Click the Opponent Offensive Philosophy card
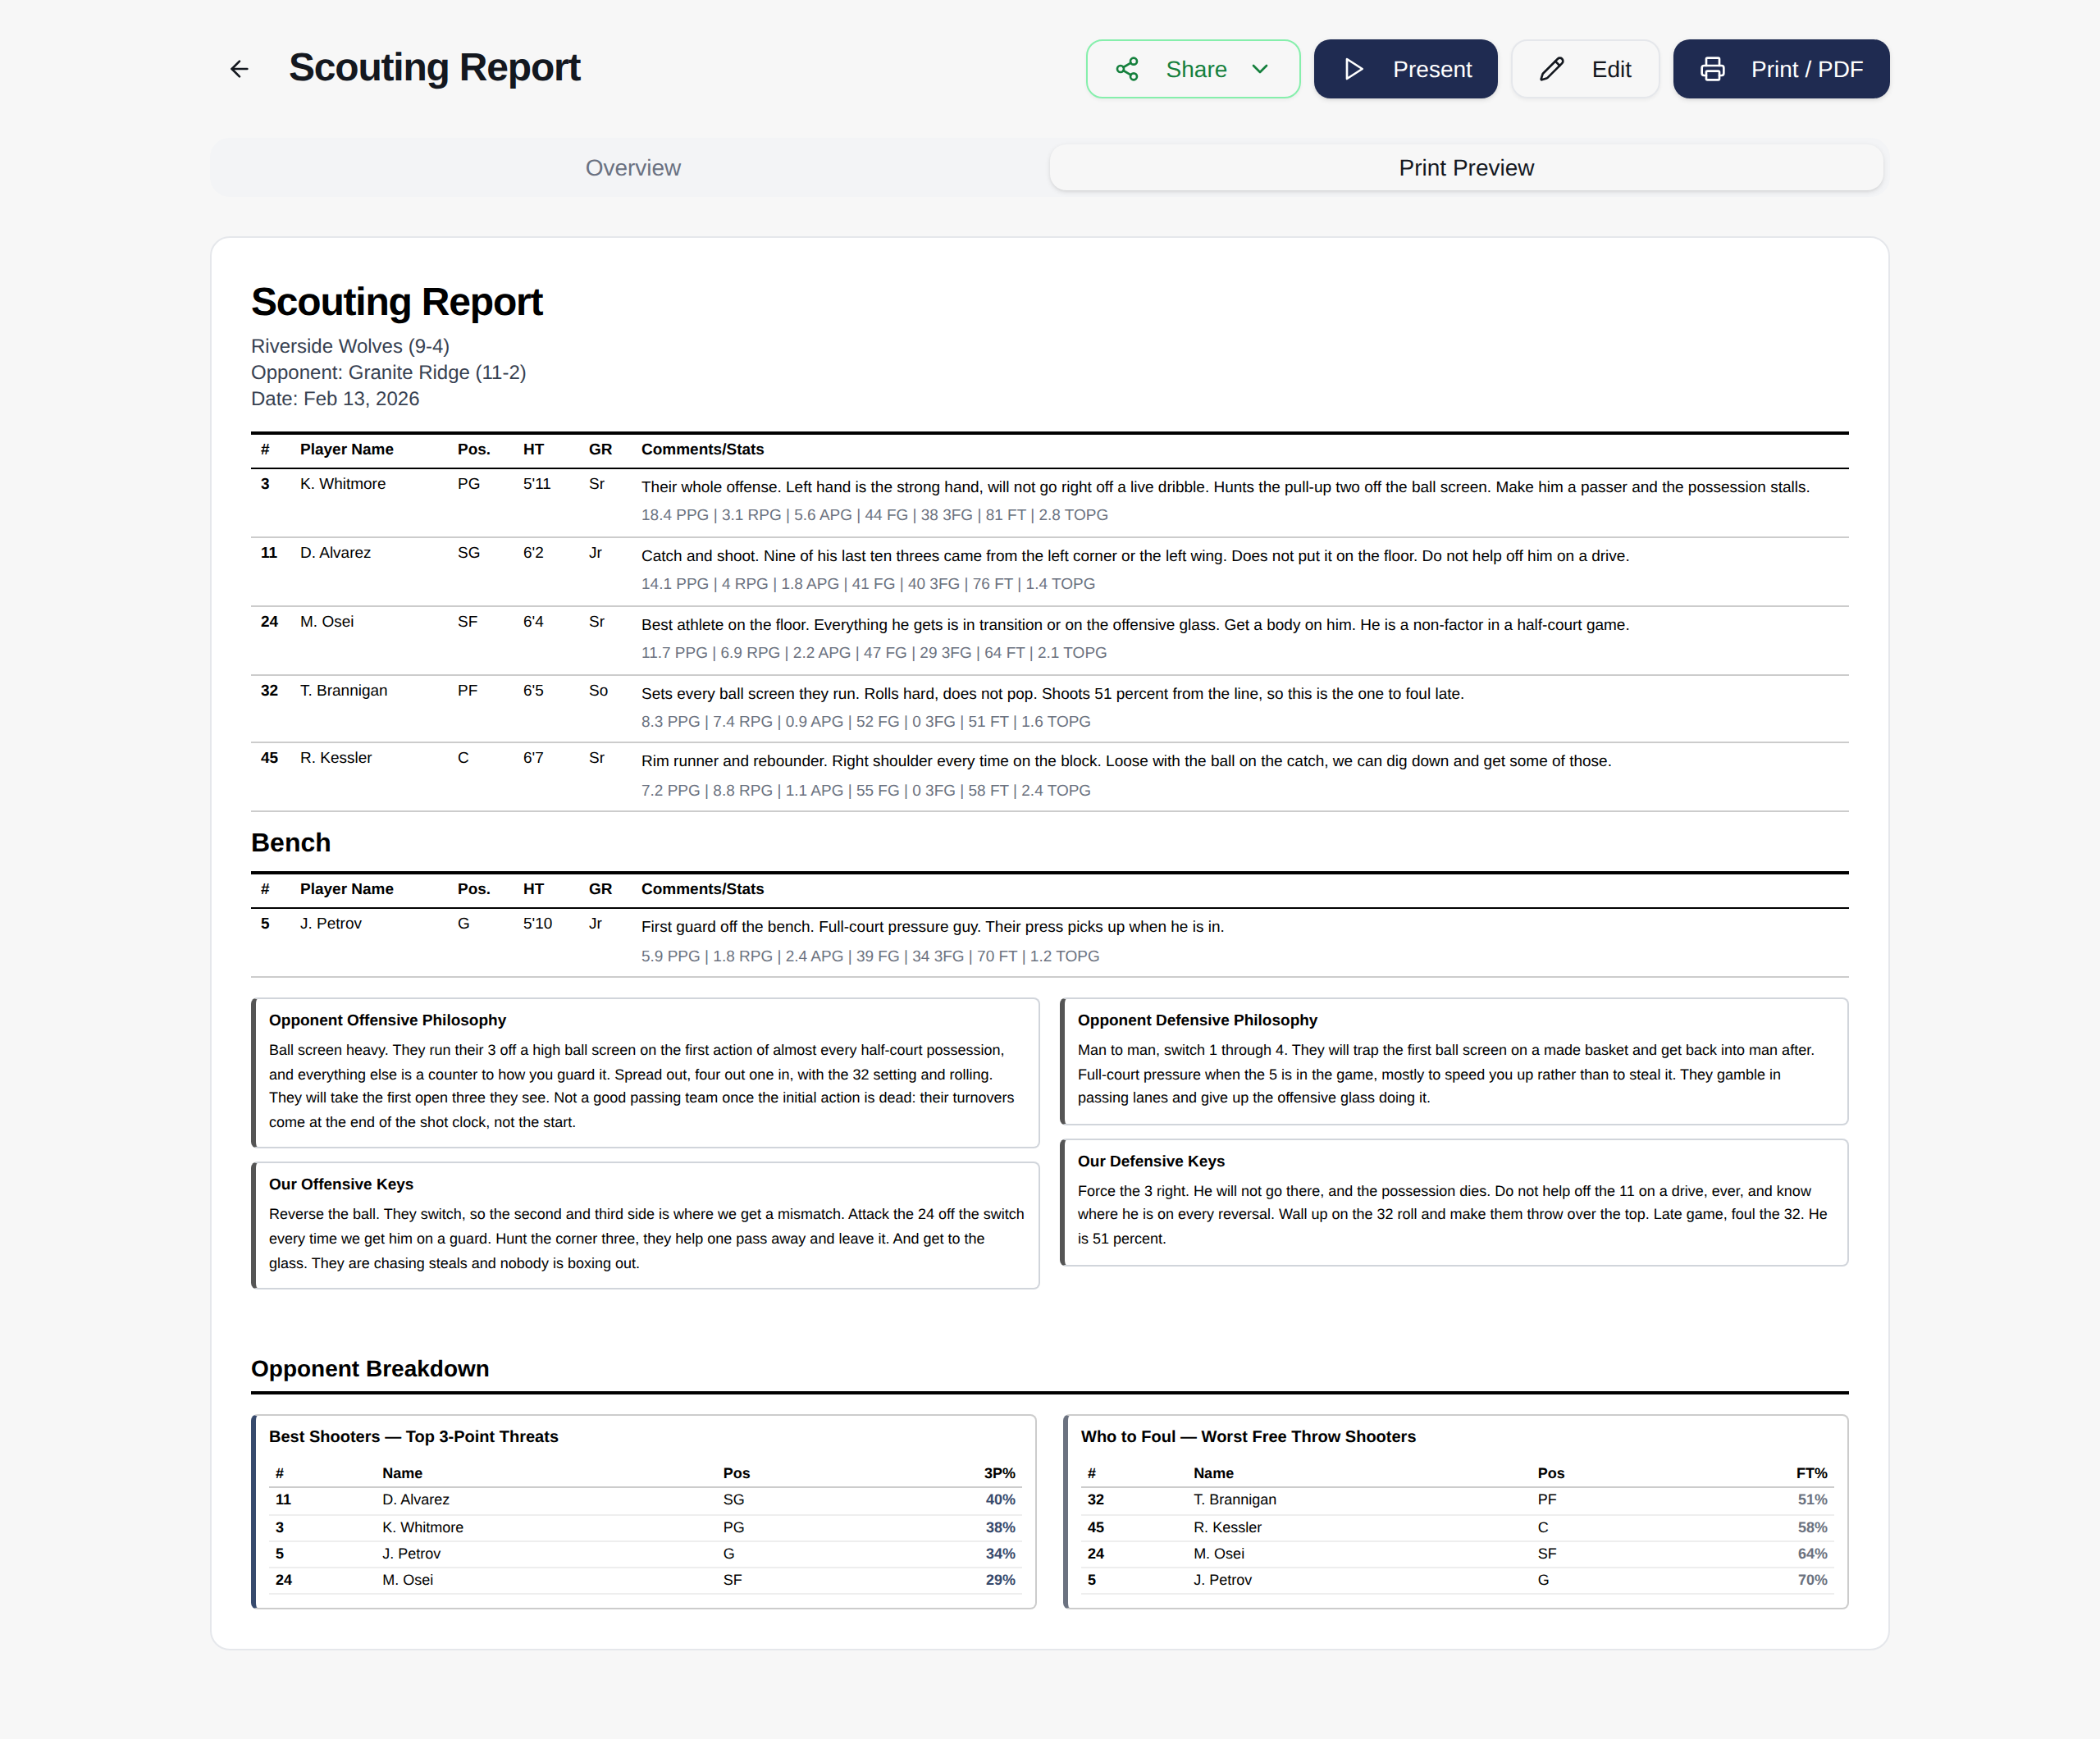Image resolution: width=2100 pixels, height=1739 pixels. click(645, 1072)
